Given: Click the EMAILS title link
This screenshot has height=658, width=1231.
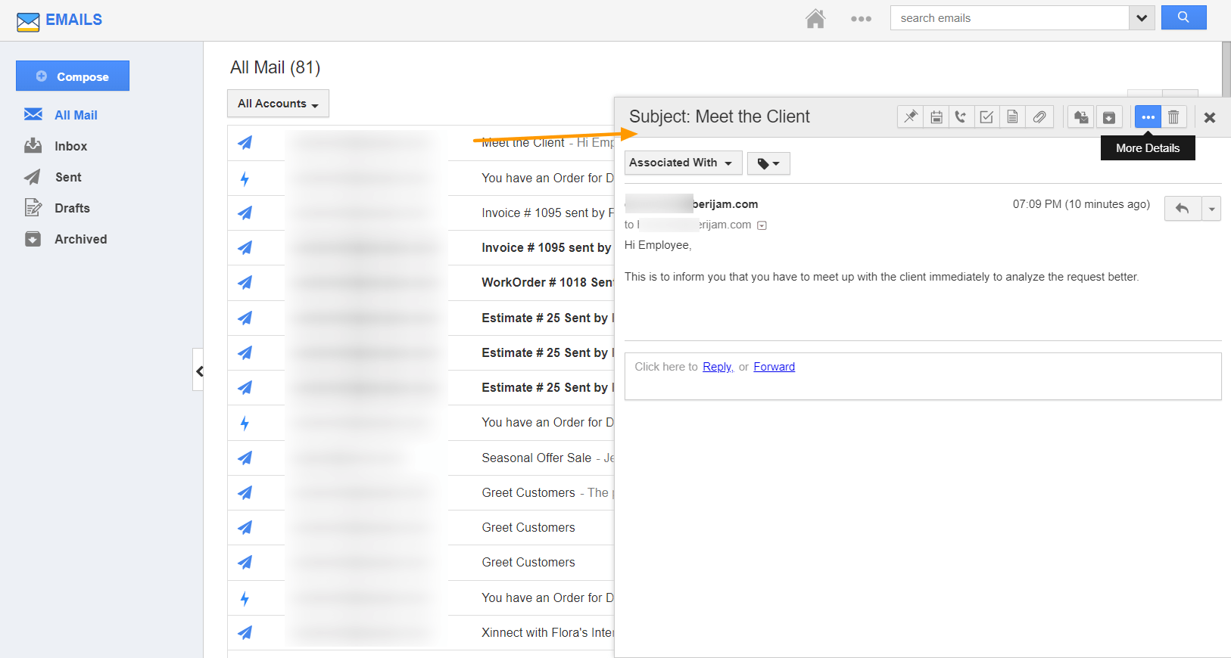Looking at the screenshot, I should click(73, 20).
